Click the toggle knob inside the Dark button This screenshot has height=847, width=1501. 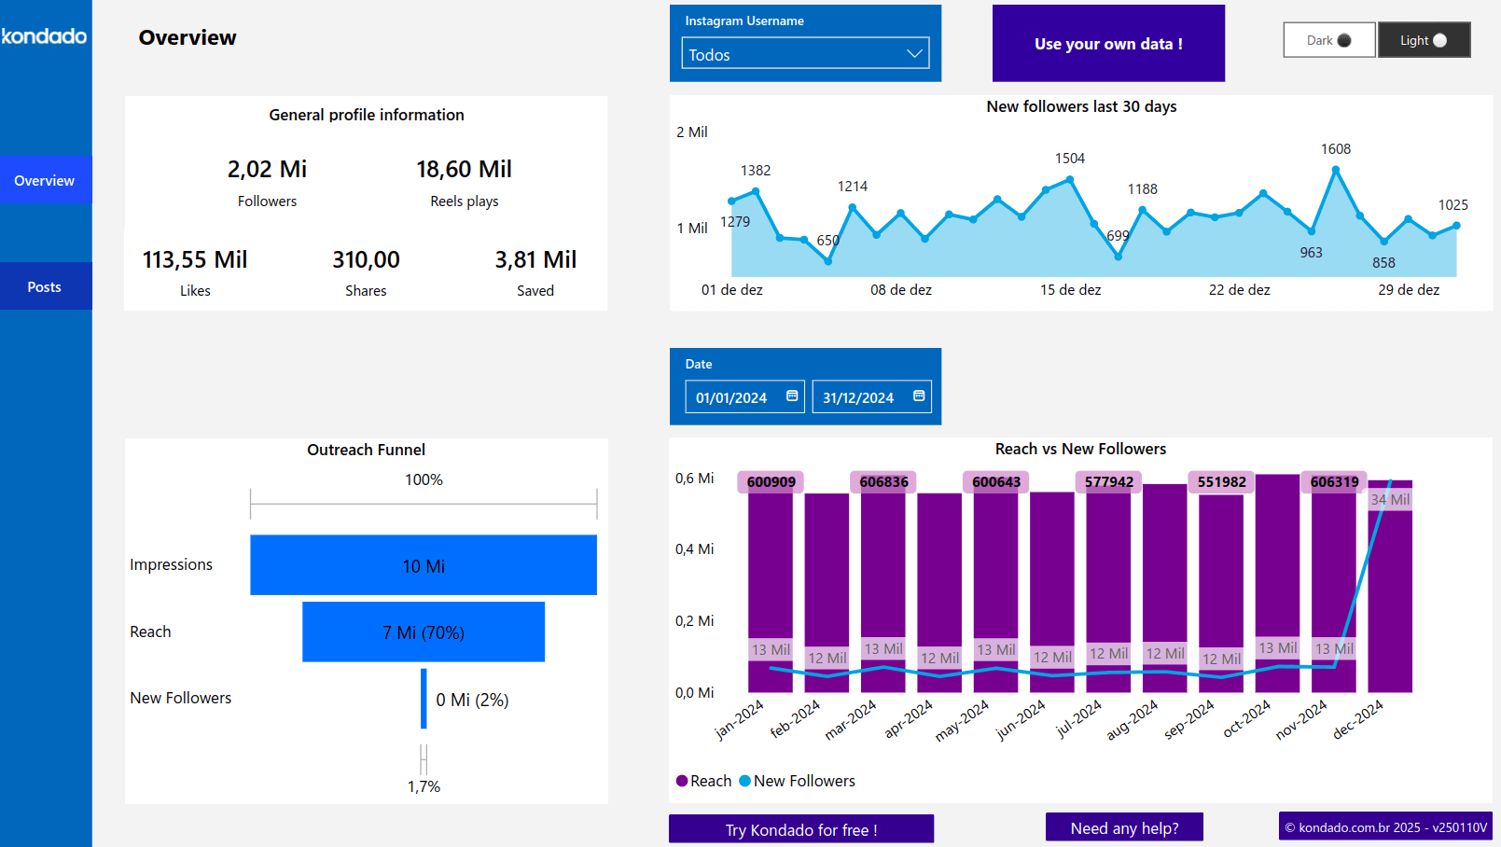[1343, 40]
